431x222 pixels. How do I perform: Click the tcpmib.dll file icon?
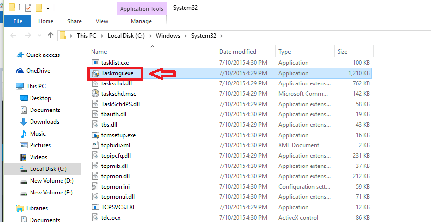pos(95,166)
